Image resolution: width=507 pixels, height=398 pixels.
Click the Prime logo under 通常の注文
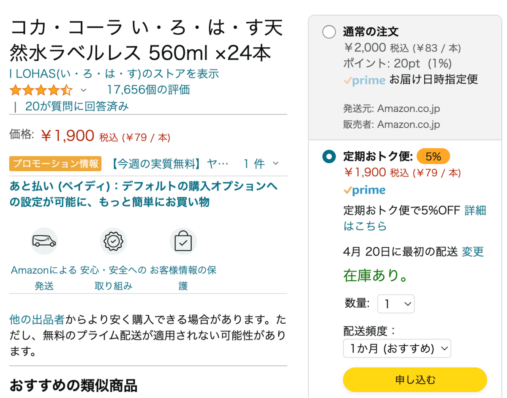coord(364,80)
